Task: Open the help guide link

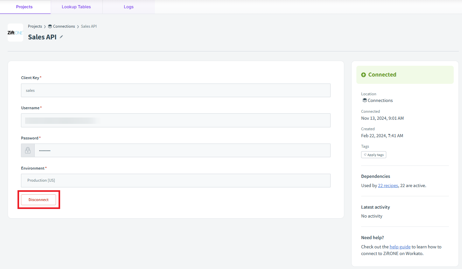Action: click(x=400, y=247)
